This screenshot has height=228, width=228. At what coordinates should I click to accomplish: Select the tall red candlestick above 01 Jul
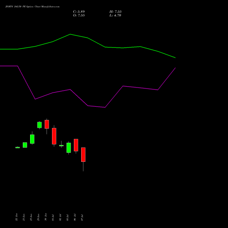tap(54, 136)
